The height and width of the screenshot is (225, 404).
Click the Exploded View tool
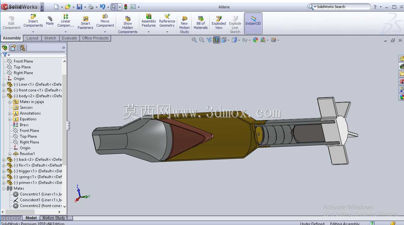click(x=219, y=23)
